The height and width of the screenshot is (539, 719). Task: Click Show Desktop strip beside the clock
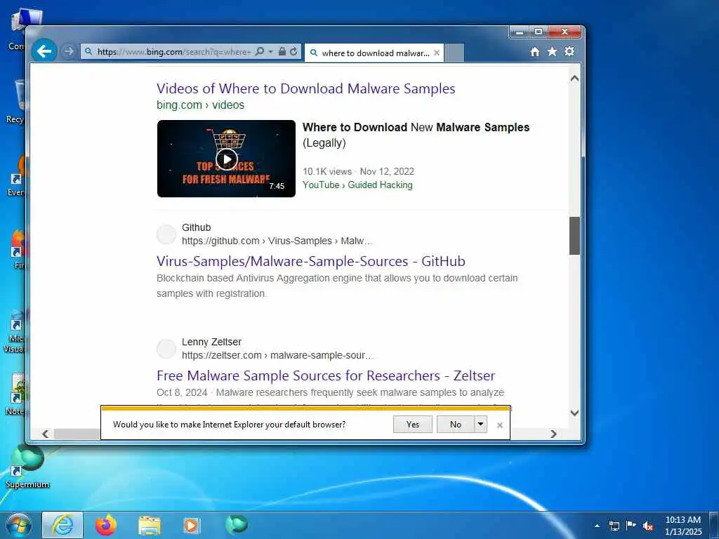coord(714,525)
